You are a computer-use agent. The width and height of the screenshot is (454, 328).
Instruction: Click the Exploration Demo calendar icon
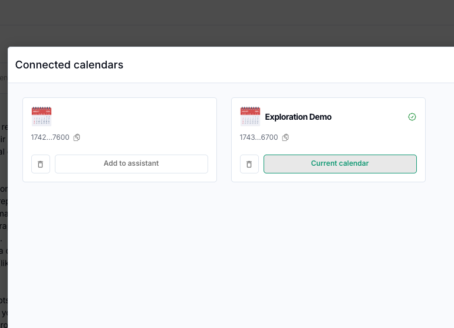click(250, 116)
